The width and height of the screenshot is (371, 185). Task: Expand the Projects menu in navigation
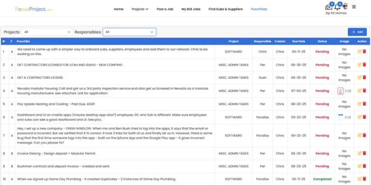[x=140, y=9]
